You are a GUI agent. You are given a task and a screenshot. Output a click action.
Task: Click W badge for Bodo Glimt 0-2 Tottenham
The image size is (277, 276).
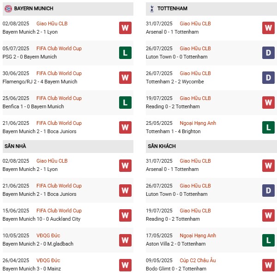click(x=268, y=264)
